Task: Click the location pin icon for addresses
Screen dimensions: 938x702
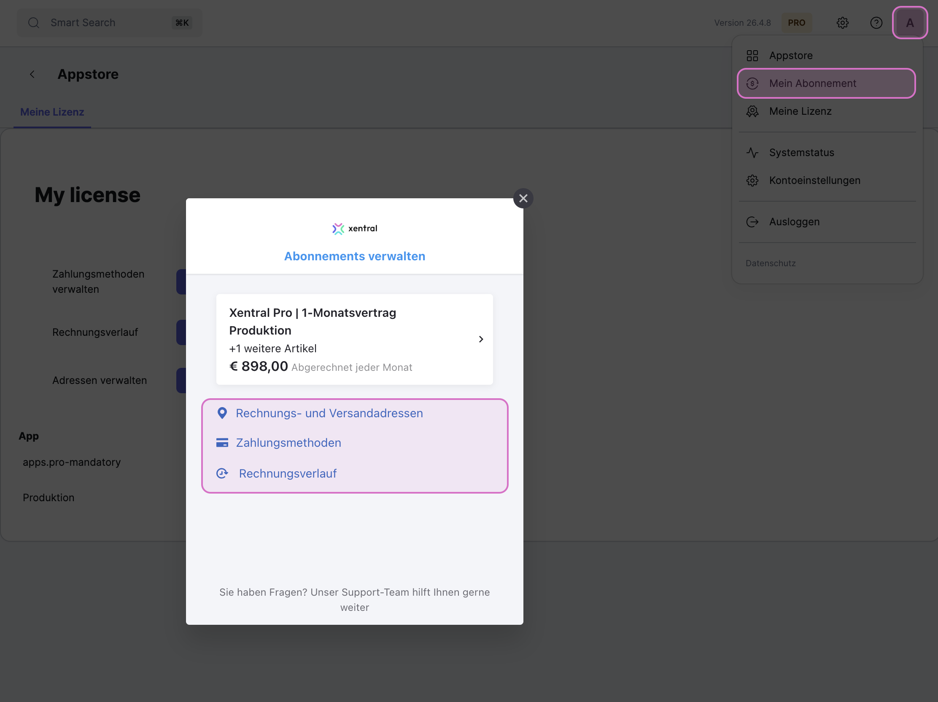Action: 222,413
